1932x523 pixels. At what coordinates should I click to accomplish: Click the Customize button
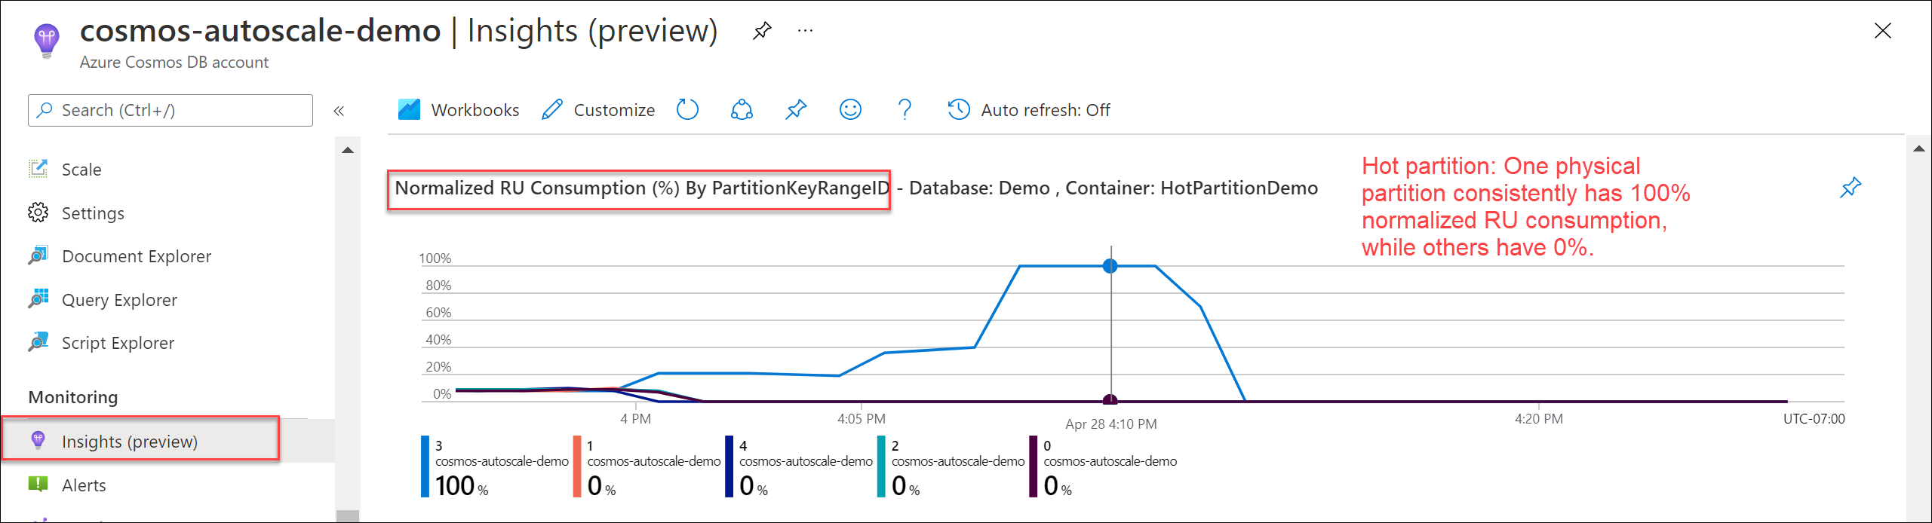pyautogui.click(x=598, y=110)
